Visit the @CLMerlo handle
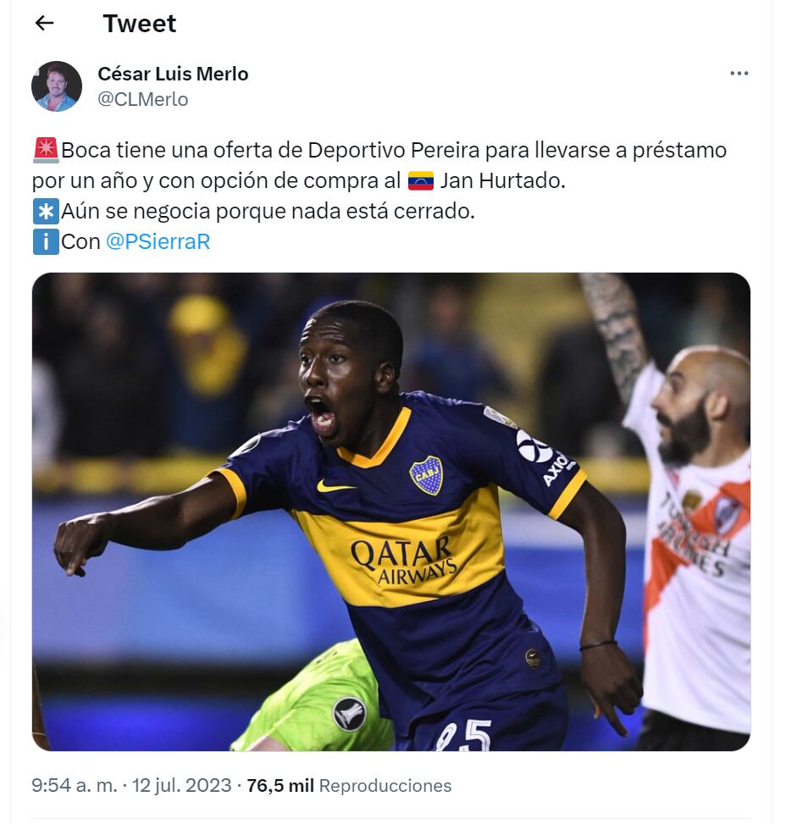 (143, 99)
